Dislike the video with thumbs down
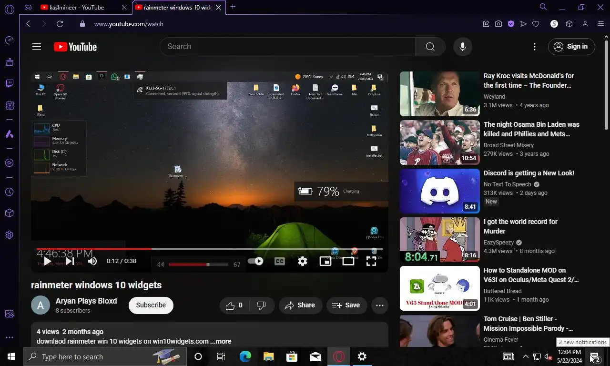 coord(262,305)
